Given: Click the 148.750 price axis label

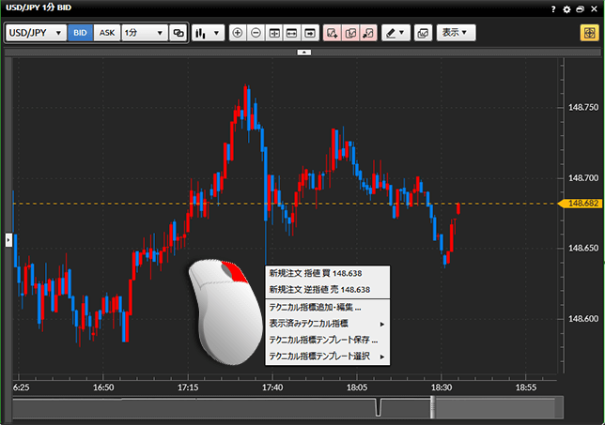Looking at the screenshot, I should point(583,108).
